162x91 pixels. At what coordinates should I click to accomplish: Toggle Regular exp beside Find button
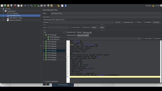pyautogui.click(x=153, y=38)
